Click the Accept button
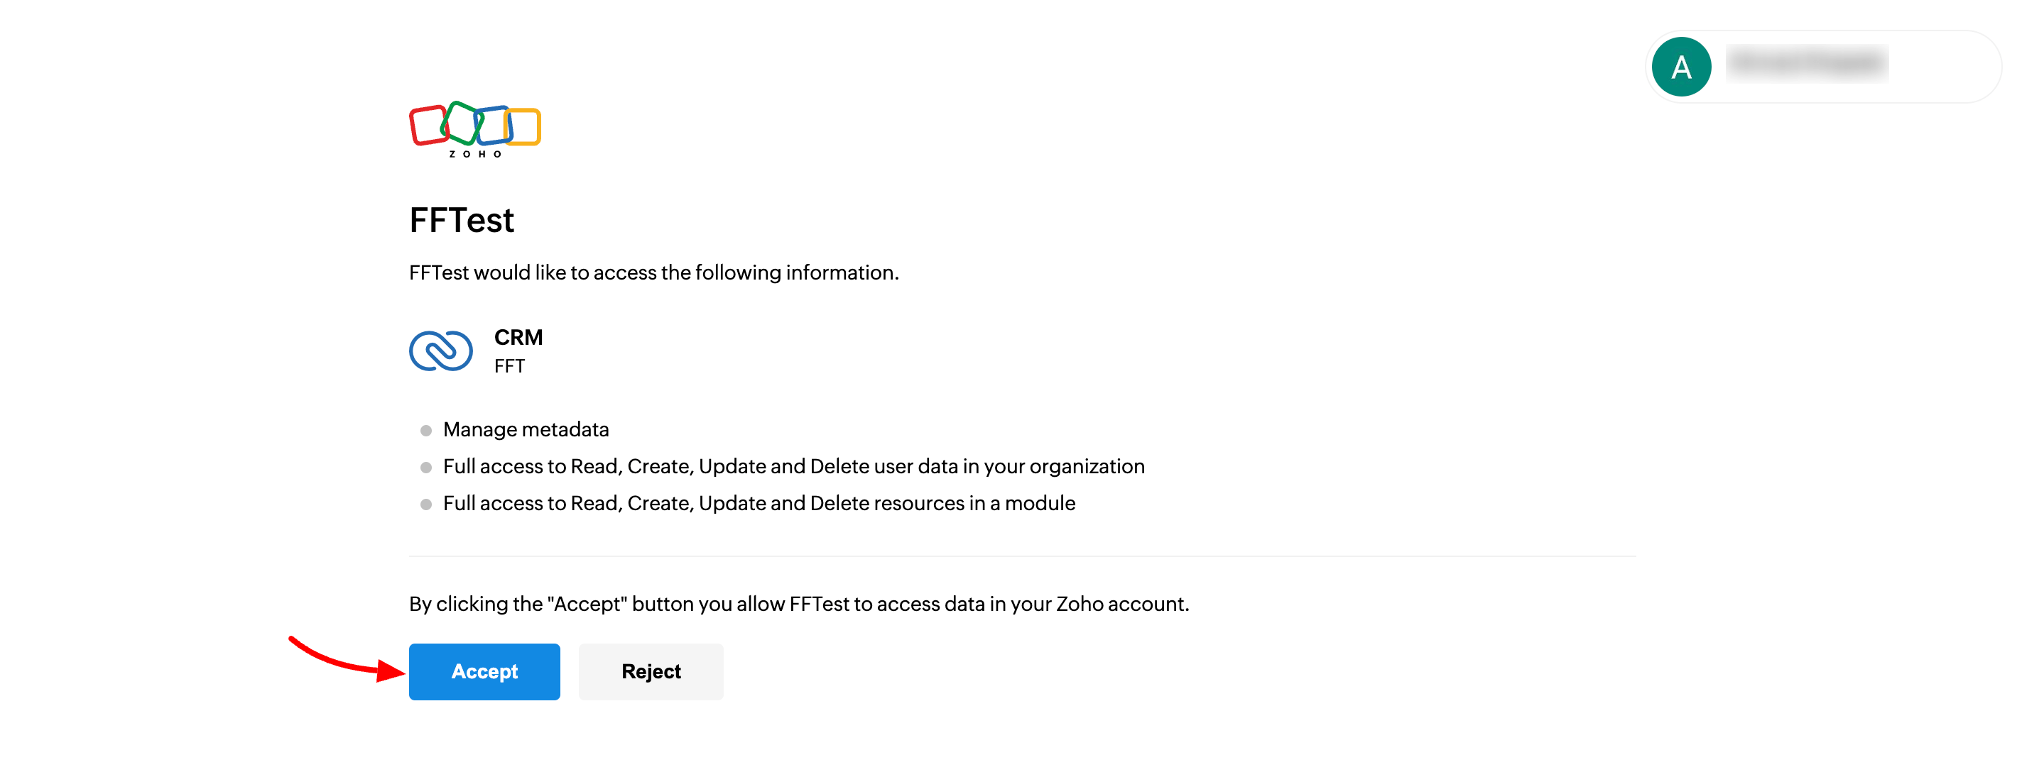 484,671
